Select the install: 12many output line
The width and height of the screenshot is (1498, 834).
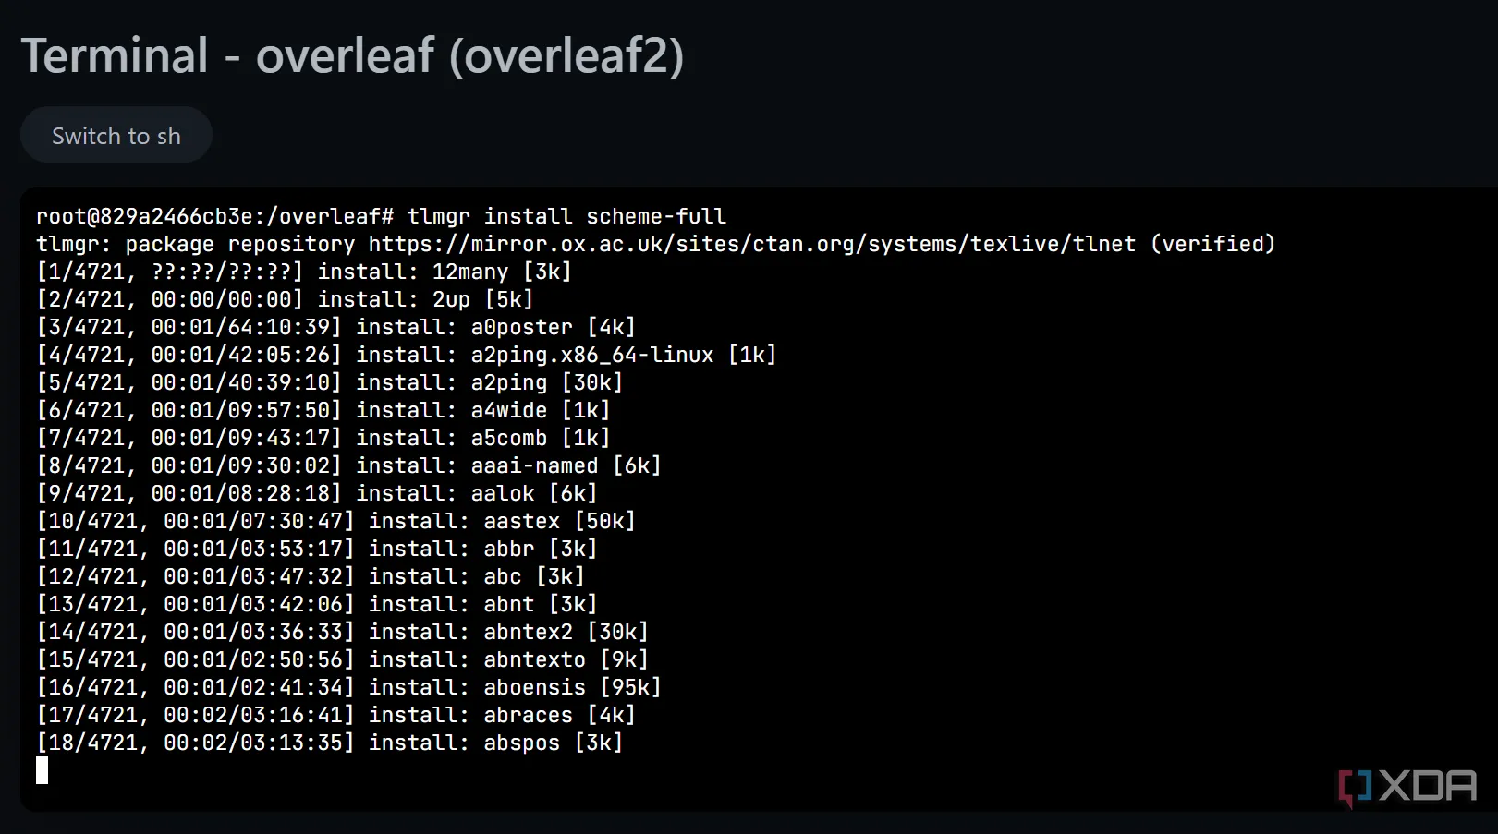point(303,271)
